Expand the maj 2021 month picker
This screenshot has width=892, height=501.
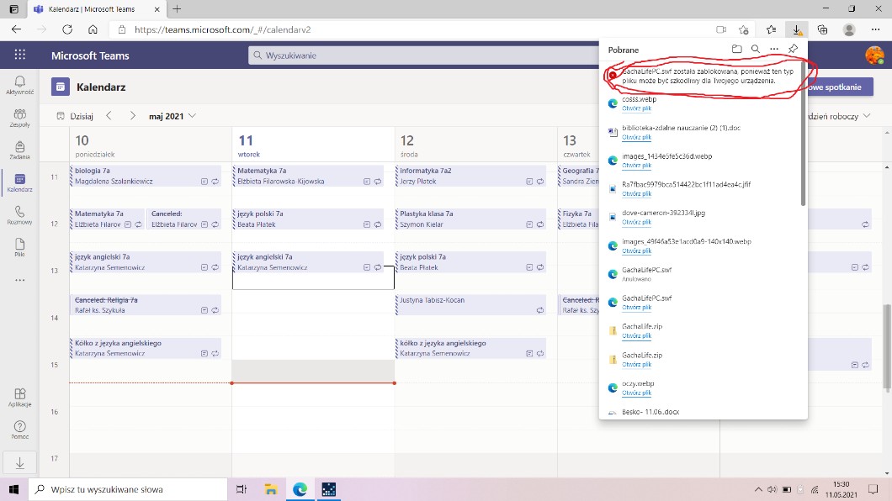(x=173, y=116)
